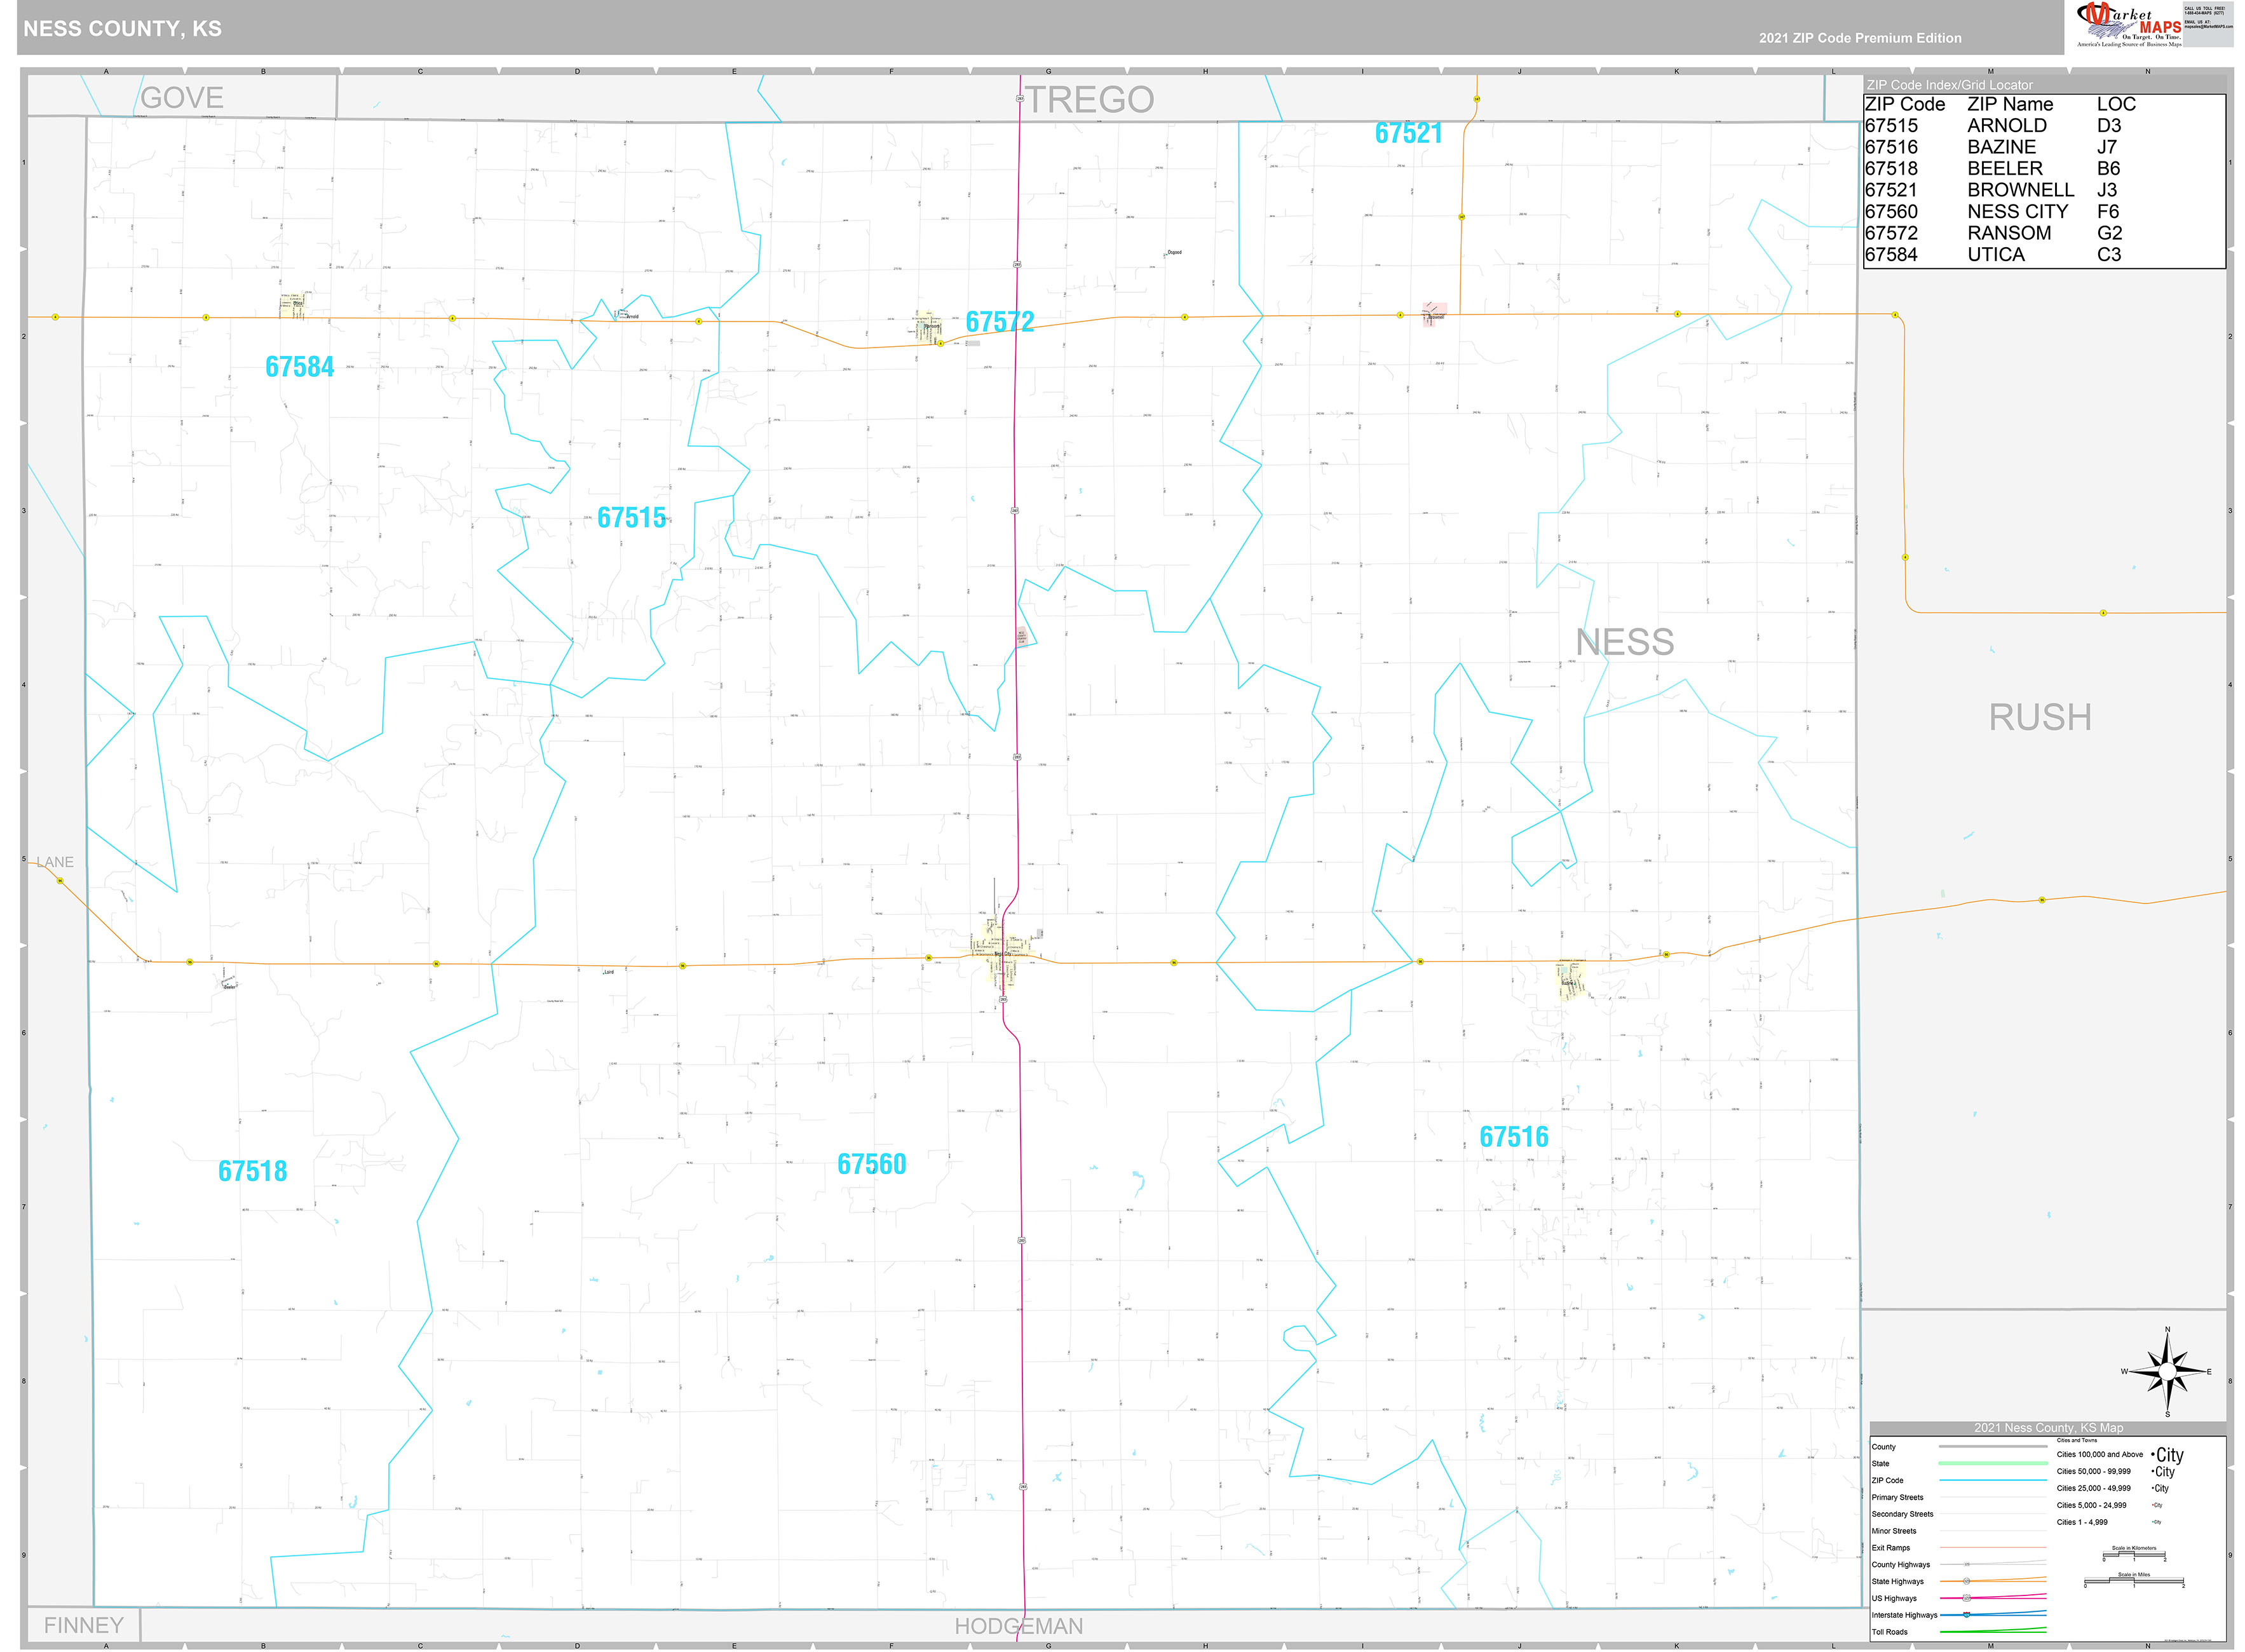Click the US Highways shield symbol in the legend

click(1968, 1599)
